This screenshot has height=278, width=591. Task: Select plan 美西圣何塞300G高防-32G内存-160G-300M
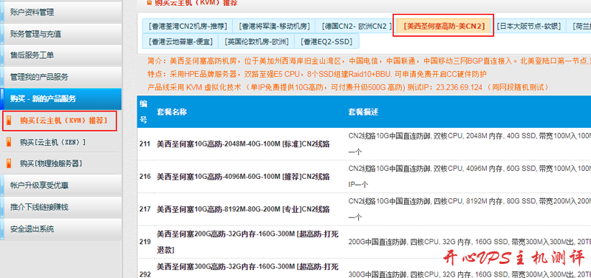[x=247, y=270]
